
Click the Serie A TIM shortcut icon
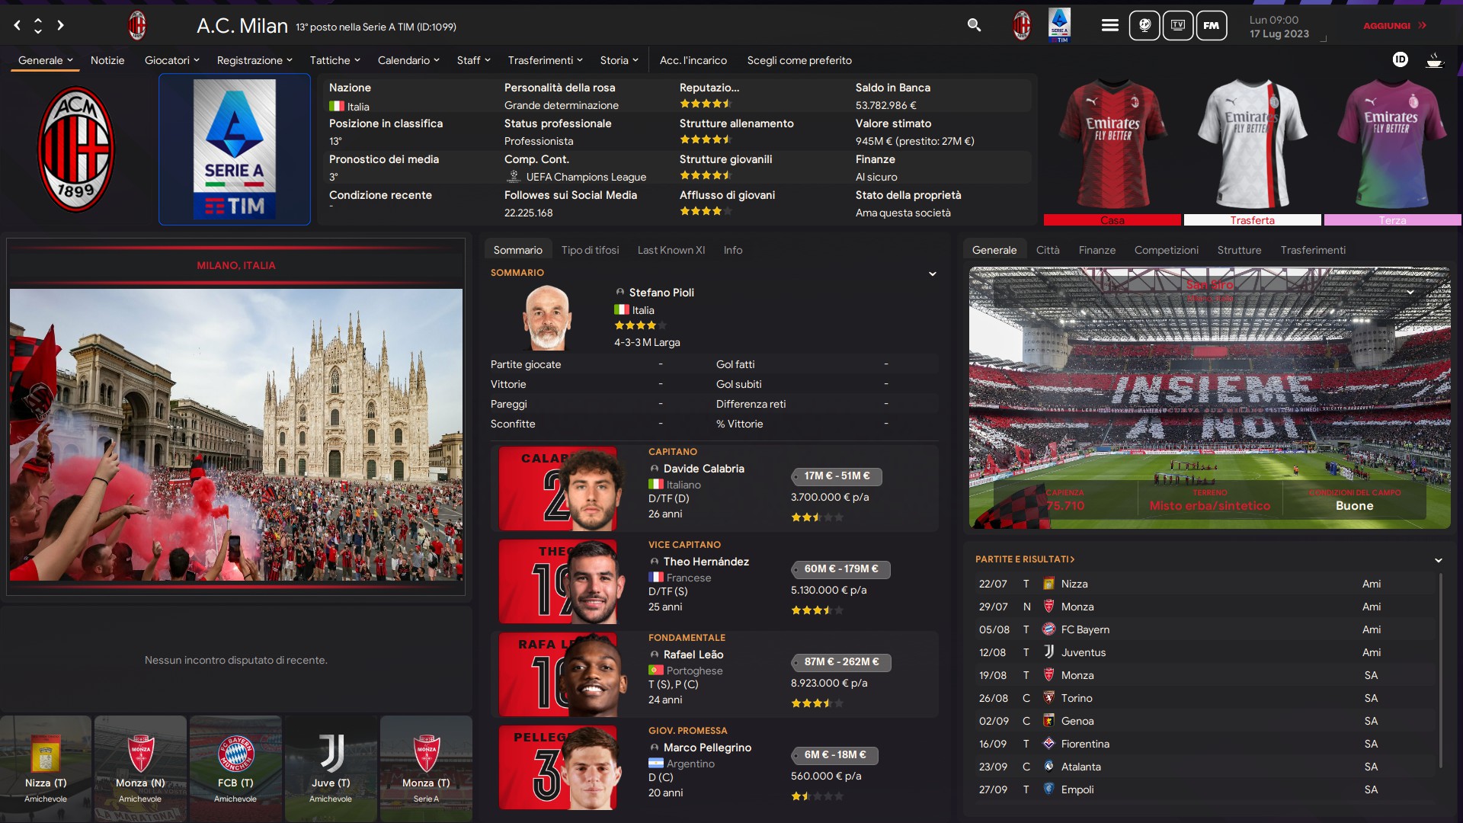1059,25
